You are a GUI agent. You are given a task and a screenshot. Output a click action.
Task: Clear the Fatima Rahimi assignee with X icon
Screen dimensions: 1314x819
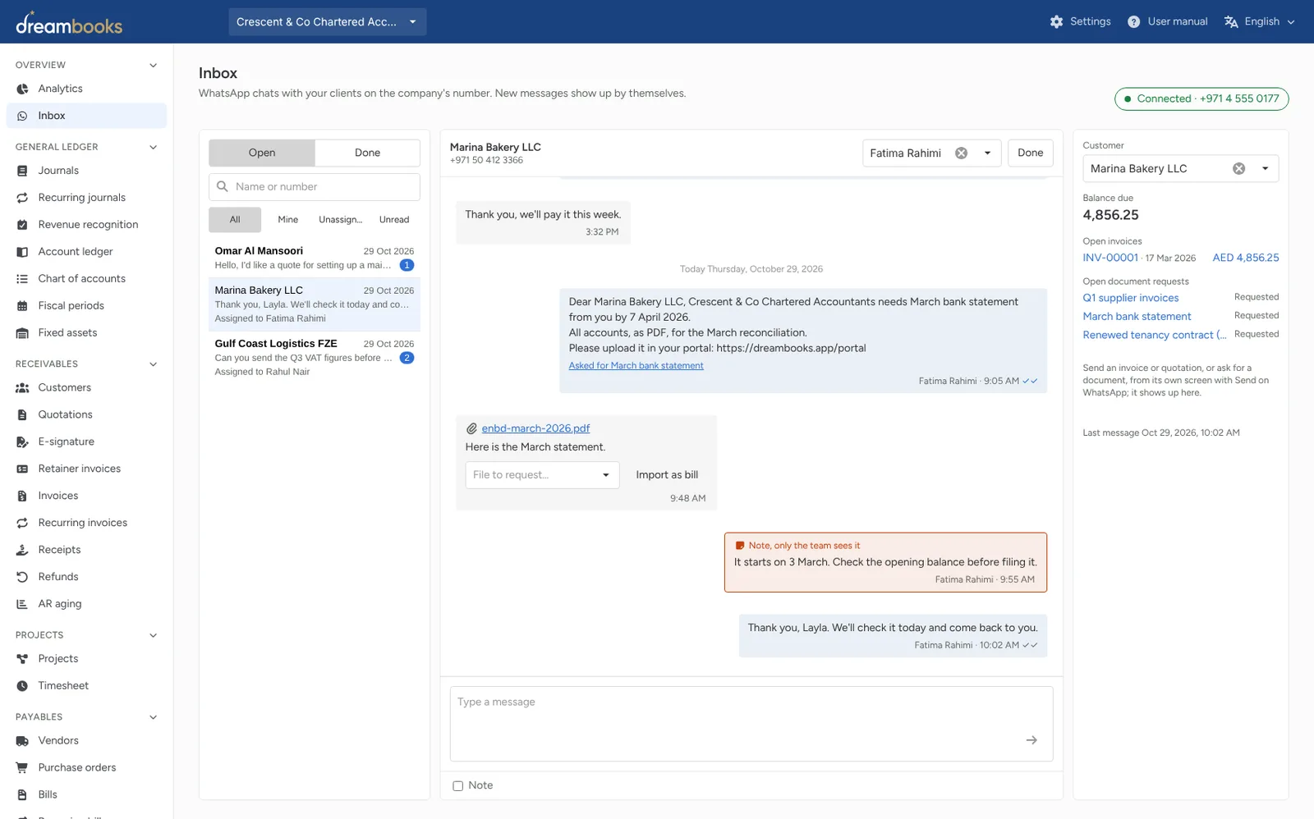(x=961, y=153)
